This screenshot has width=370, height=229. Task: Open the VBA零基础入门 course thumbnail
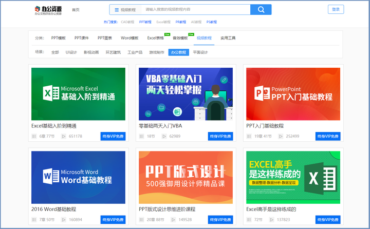(186, 94)
